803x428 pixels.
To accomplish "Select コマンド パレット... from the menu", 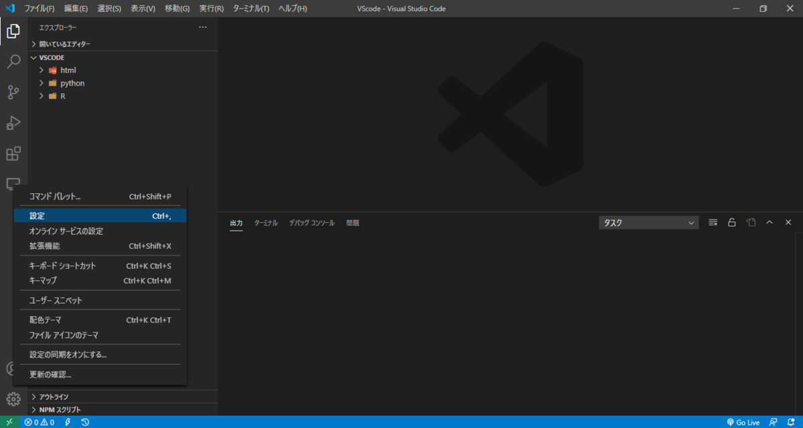I will [x=100, y=197].
